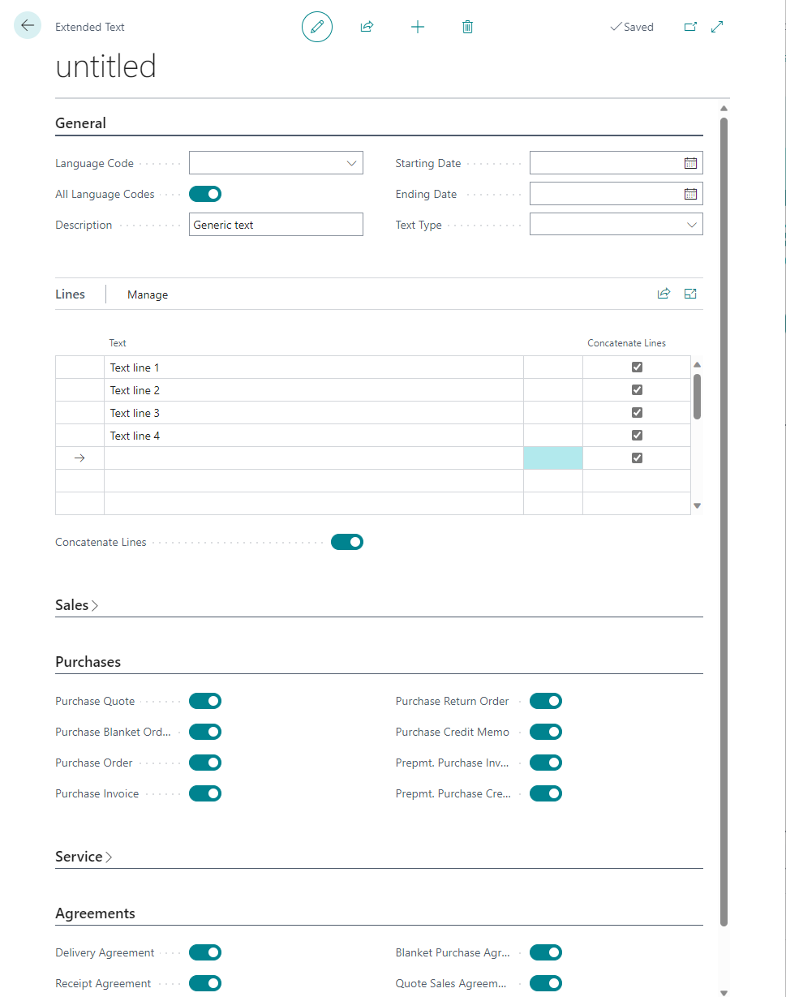Image resolution: width=786 pixels, height=997 pixels.
Task: Open Starting Date calendar picker
Action: click(x=690, y=163)
